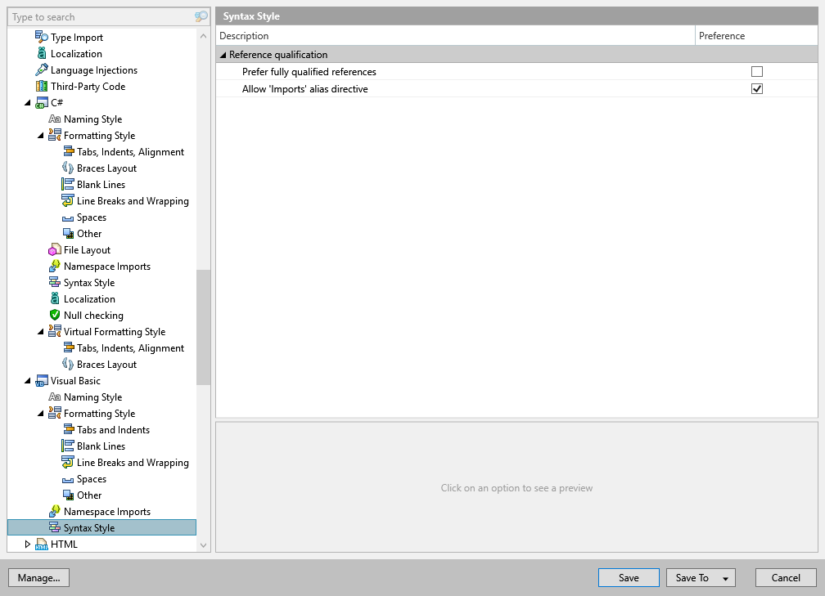Expand the HTML tree node
Viewport: 825px width, 596px height.
tap(27, 544)
